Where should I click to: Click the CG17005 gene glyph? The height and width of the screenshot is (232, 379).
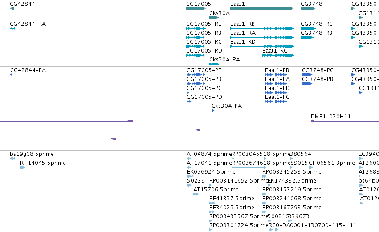196,8
